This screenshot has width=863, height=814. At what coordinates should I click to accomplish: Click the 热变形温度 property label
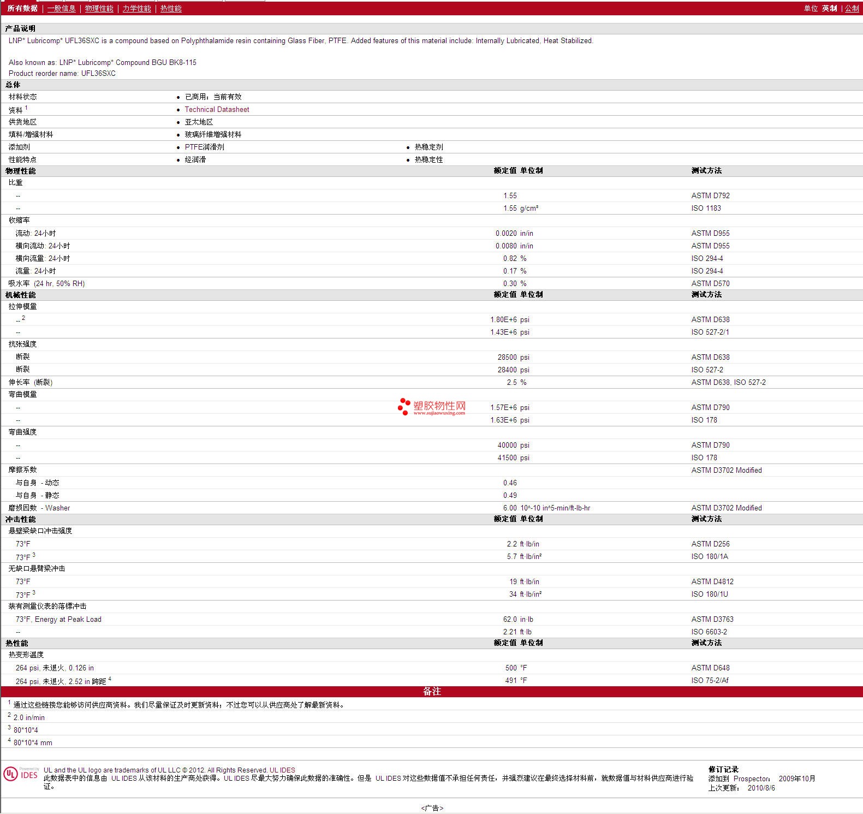(x=26, y=655)
